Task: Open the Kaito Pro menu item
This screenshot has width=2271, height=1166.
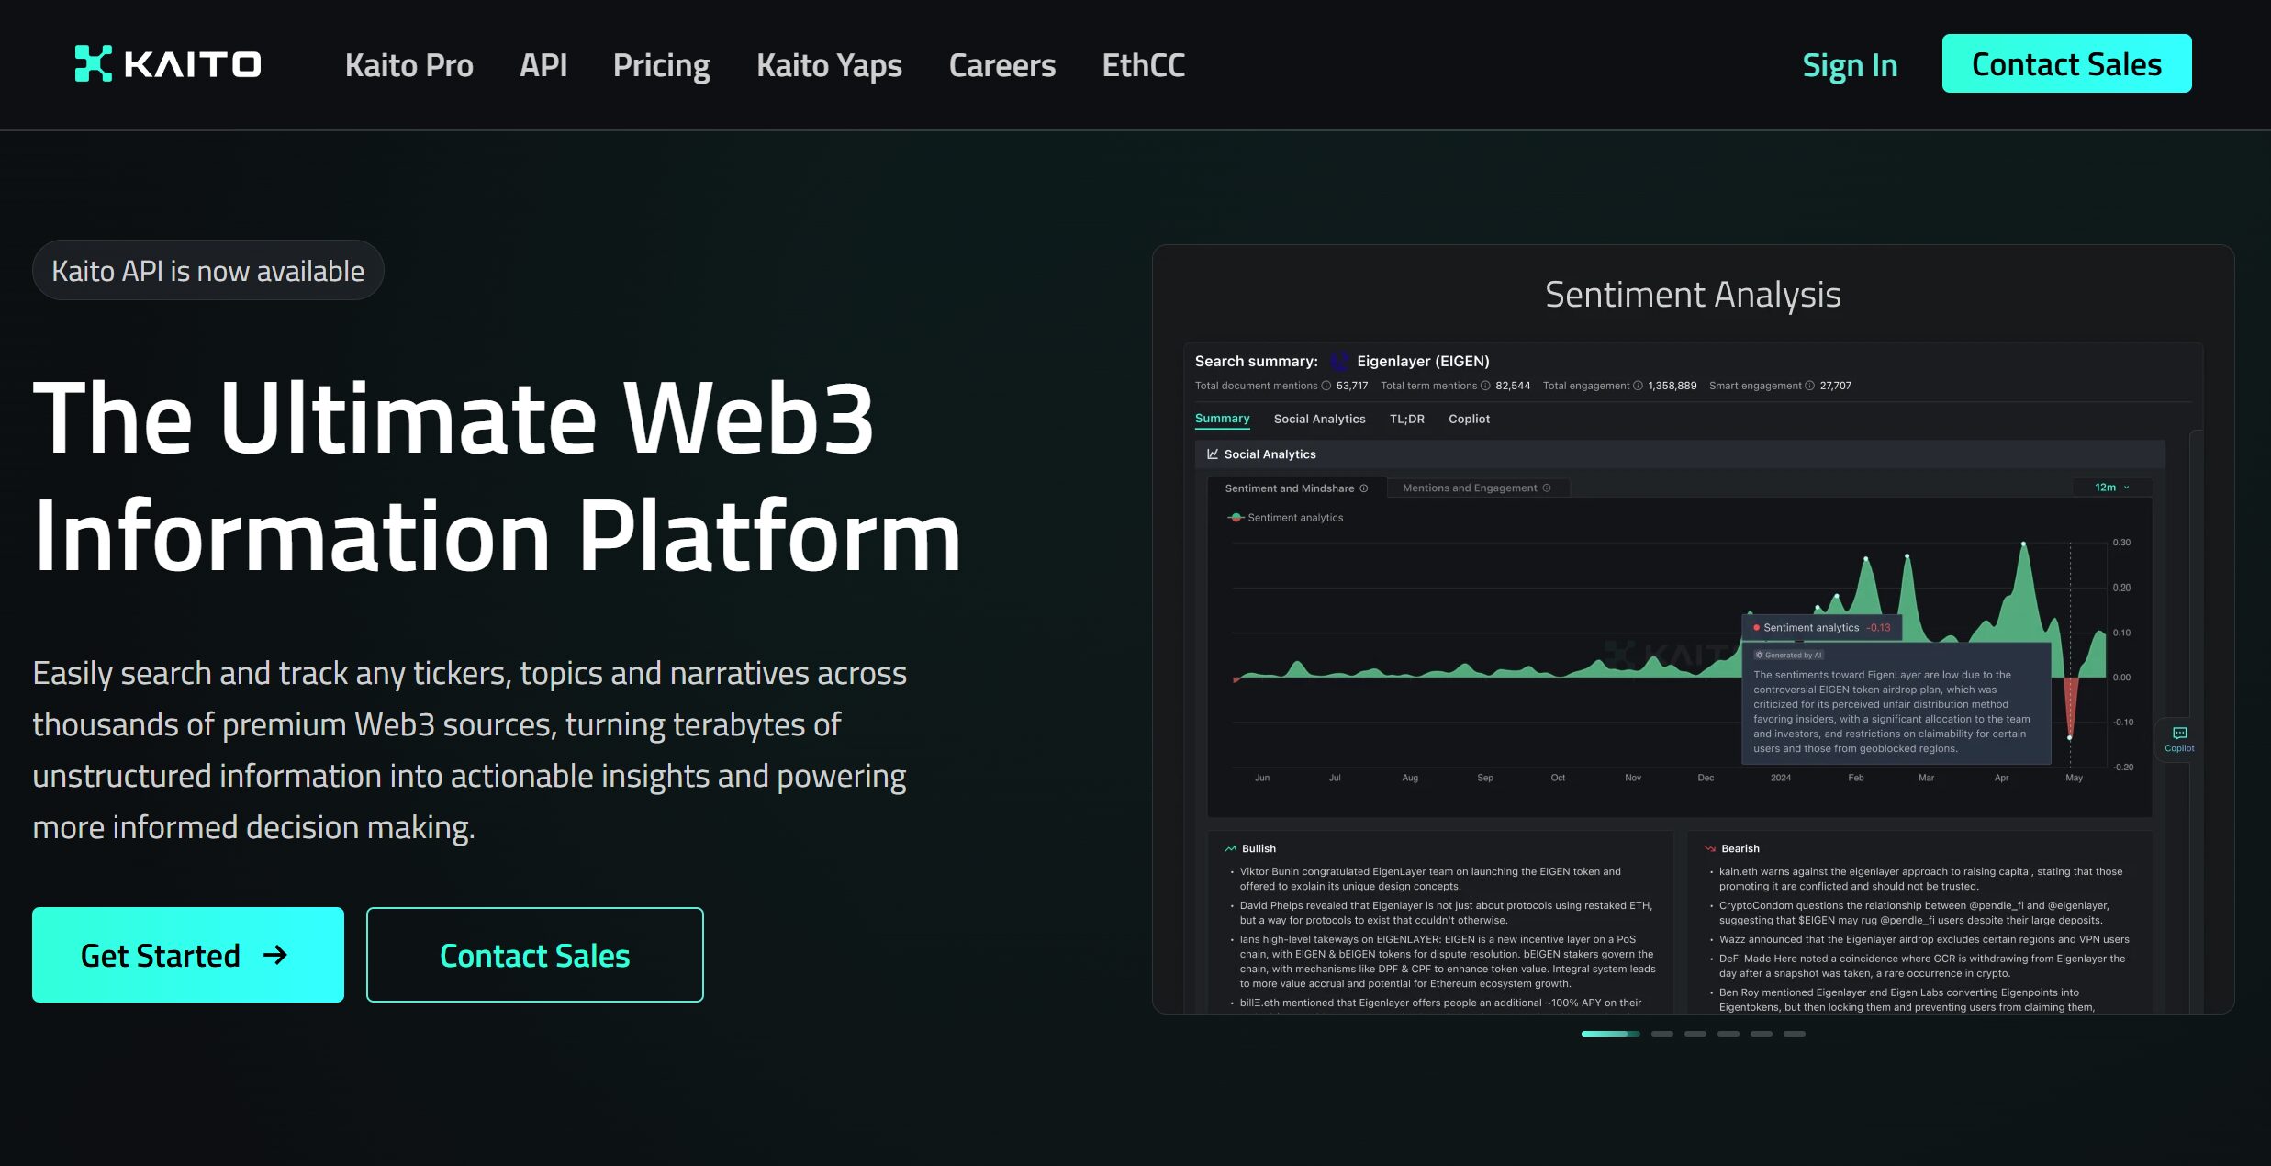Action: pyautogui.click(x=409, y=65)
